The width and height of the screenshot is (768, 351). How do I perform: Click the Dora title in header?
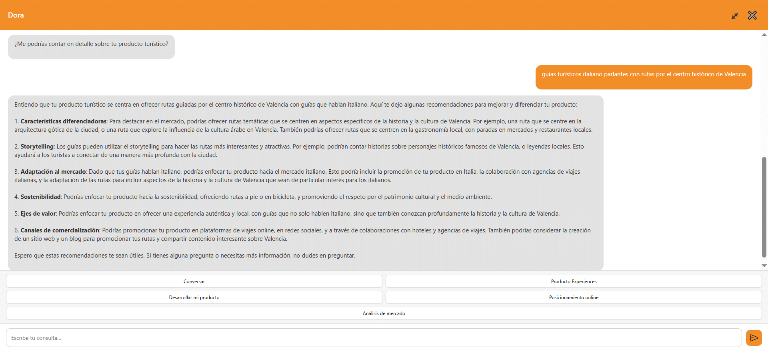click(x=16, y=15)
